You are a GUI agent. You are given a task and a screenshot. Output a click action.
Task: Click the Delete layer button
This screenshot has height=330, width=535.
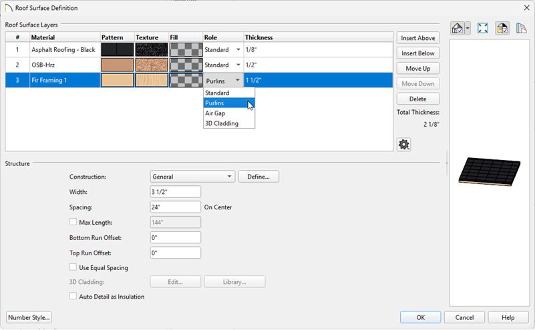click(x=418, y=99)
